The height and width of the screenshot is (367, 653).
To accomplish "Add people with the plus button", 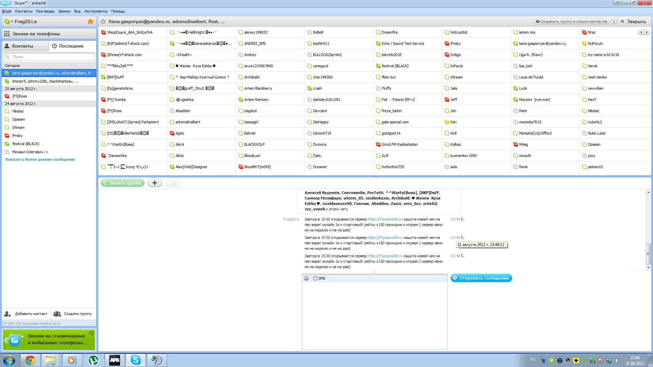I will pyautogui.click(x=155, y=183).
